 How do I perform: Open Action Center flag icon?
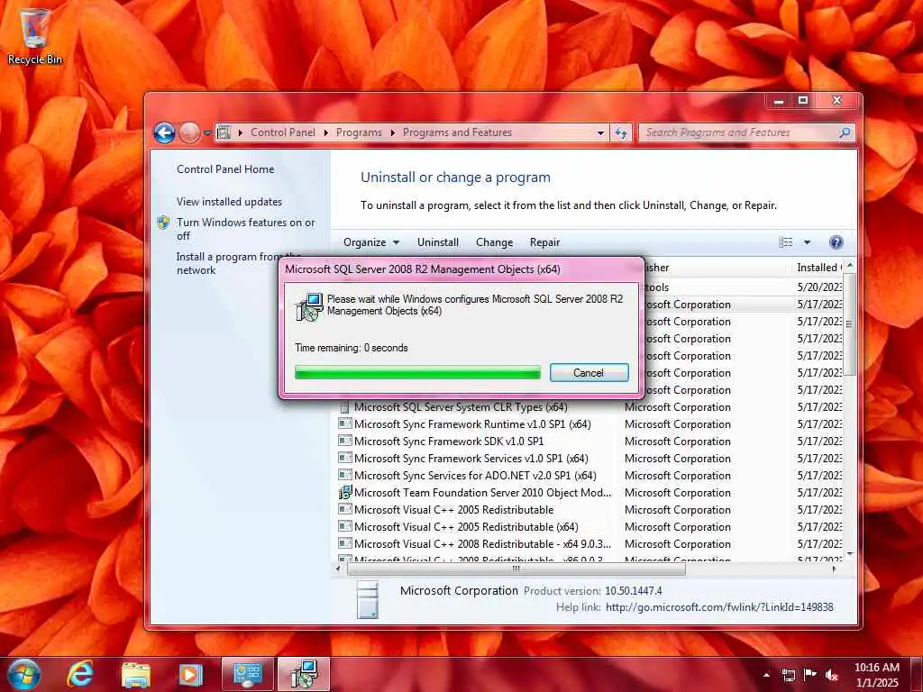click(810, 675)
